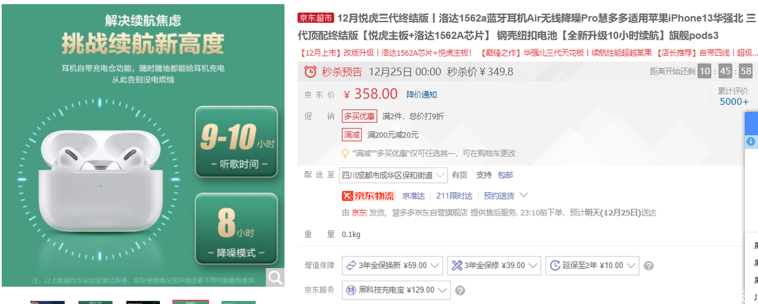The height and width of the screenshot is (304, 758).
Task: Click the 0.1kg weight value
Action: pos(351,235)
